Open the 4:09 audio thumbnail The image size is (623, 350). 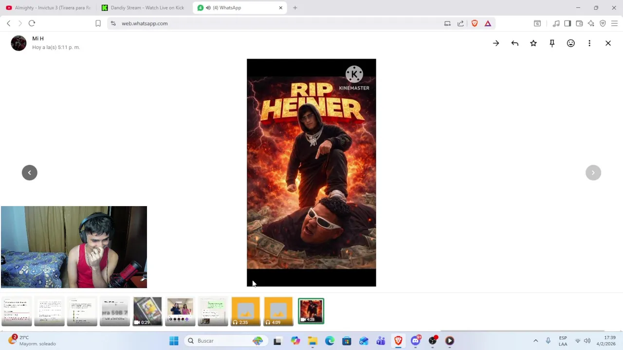(x=278, y=311)
